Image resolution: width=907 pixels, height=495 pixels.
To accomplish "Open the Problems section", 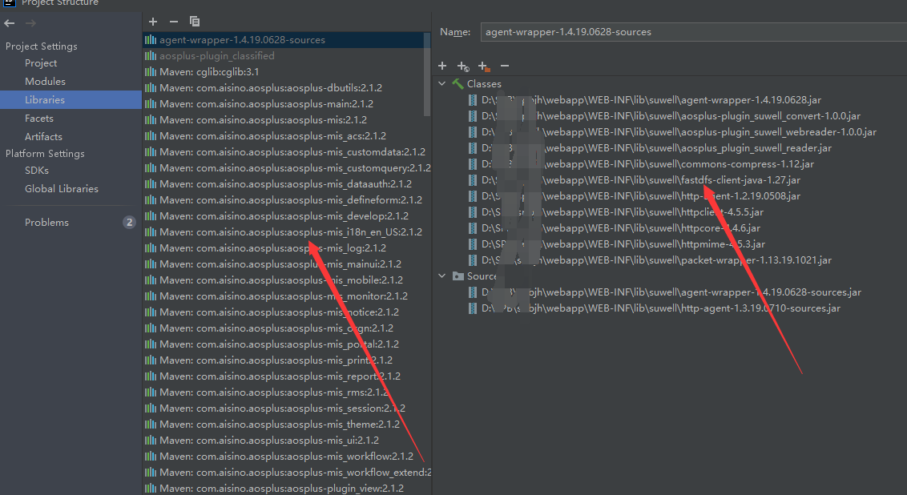I will click(46, 223).
